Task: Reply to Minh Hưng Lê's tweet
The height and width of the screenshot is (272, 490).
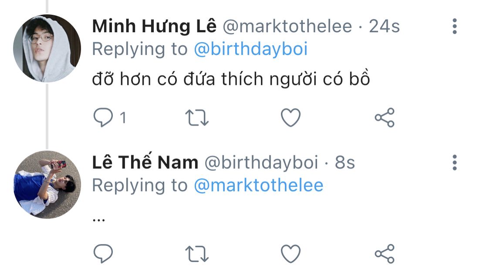Action: click(x=103, y=118)
